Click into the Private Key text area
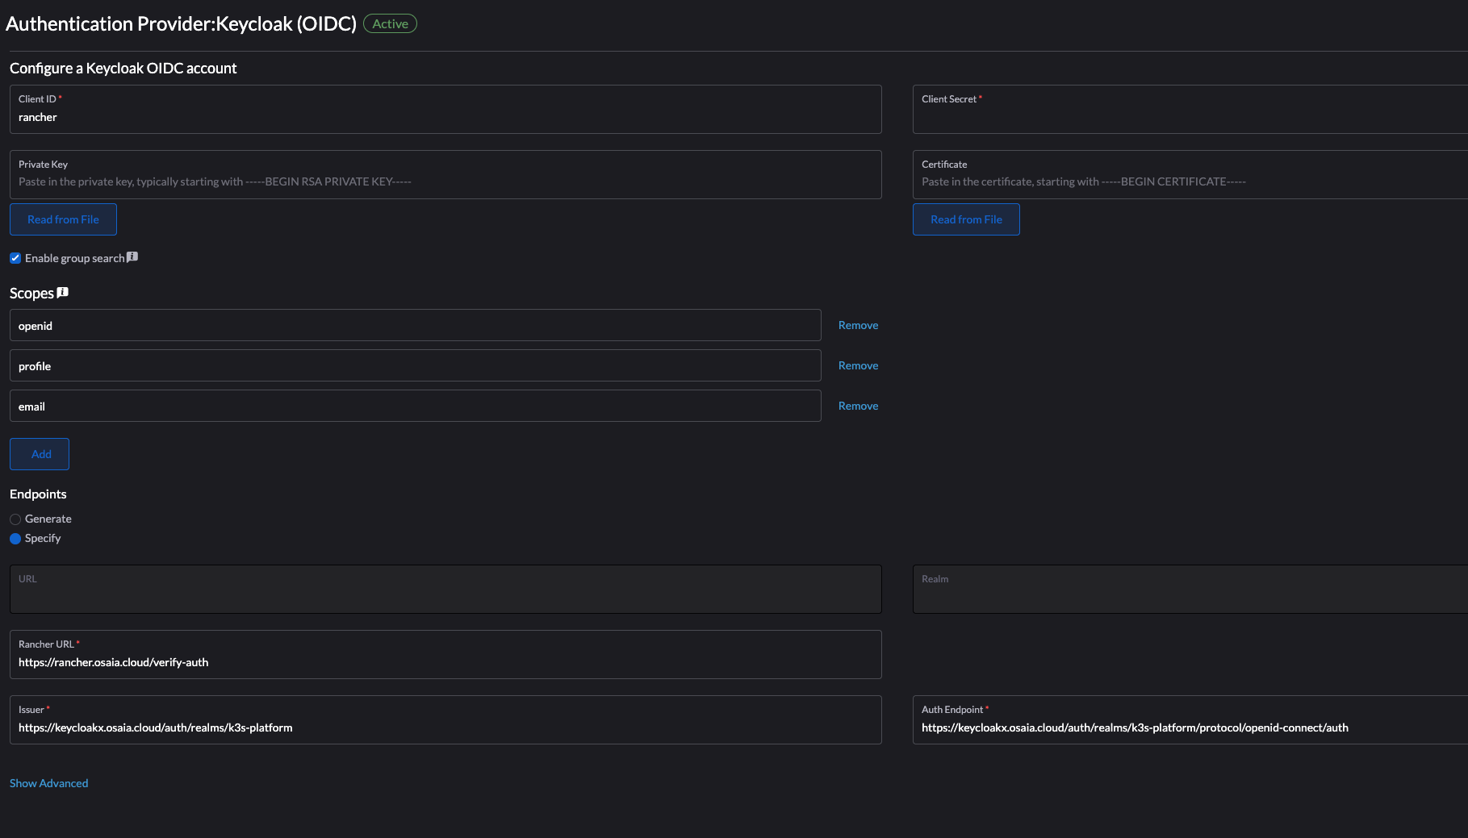Image resolution: width=1468 pixels, height=838 pixels. [445, 175]
